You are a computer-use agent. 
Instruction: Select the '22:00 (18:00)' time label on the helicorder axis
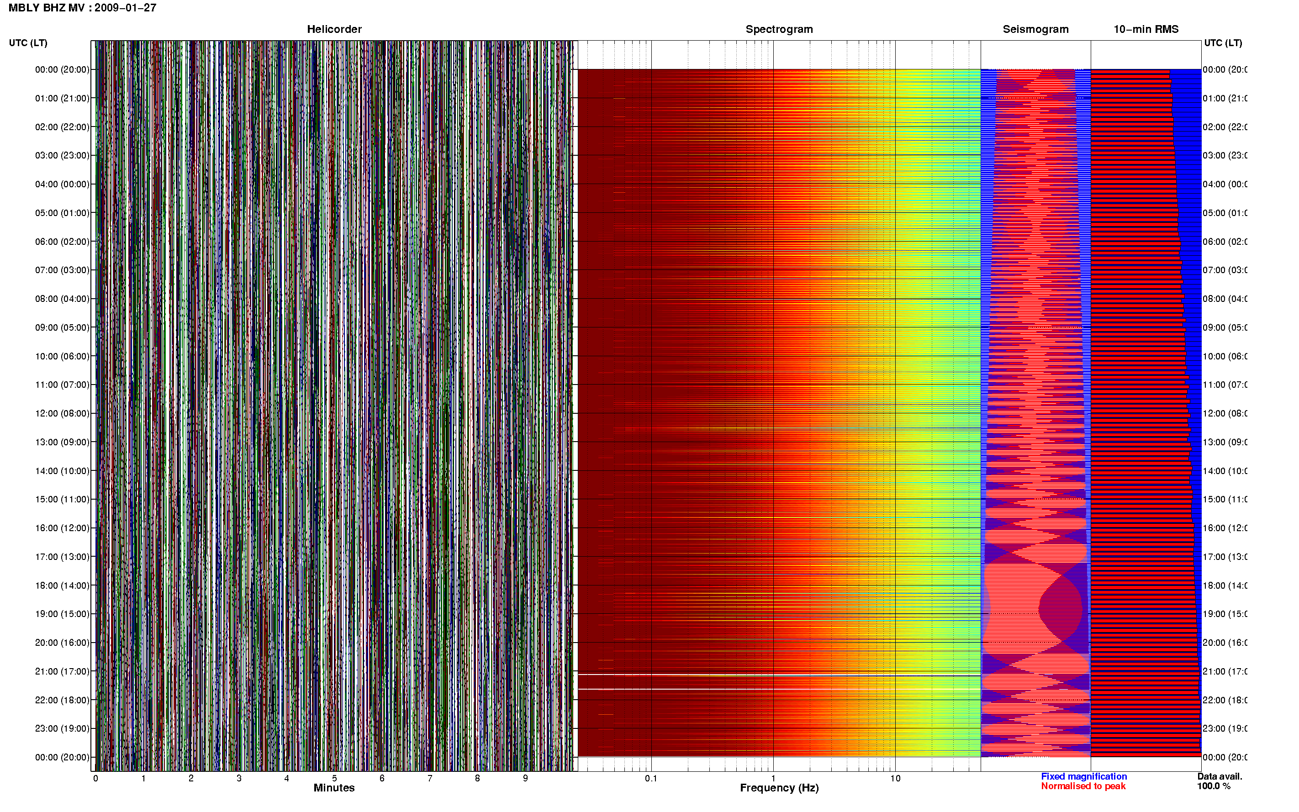point(62,700)
